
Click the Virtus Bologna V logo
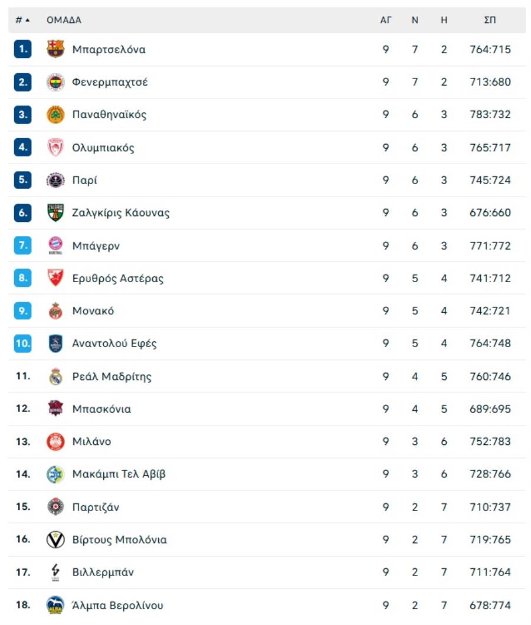[55, 539]
